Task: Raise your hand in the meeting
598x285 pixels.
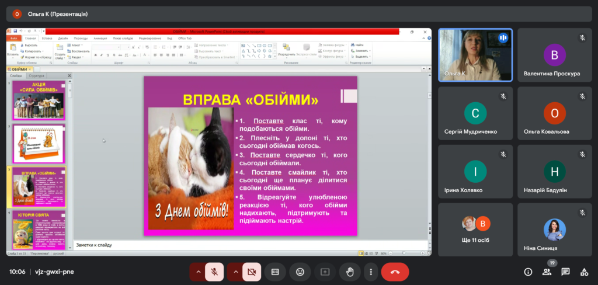Action: (x=350, y=272)
